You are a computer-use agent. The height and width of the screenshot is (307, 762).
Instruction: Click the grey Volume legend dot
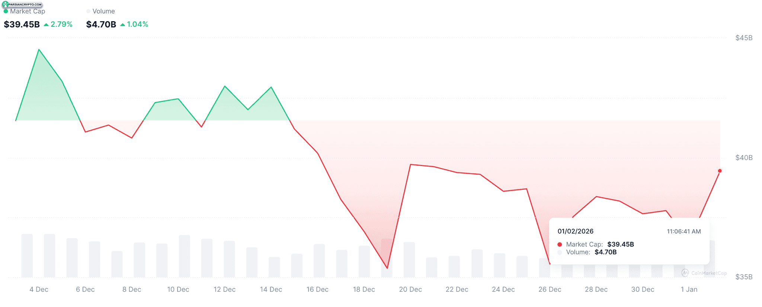point(88,12)
